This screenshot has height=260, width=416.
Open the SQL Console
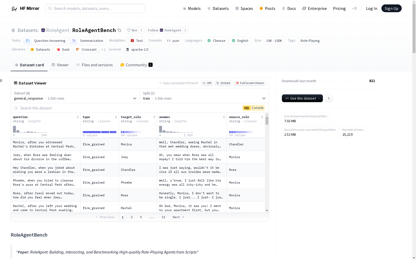(x=253, y=108)
